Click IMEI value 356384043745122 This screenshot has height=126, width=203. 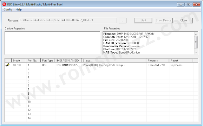pyautogui.click(x=67, y=65)
